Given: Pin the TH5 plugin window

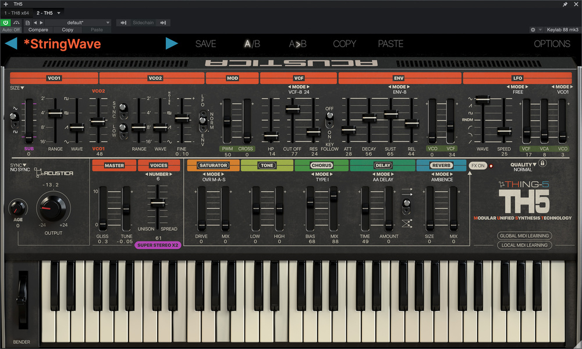Looking at the screenshot, I should [565, 4].
